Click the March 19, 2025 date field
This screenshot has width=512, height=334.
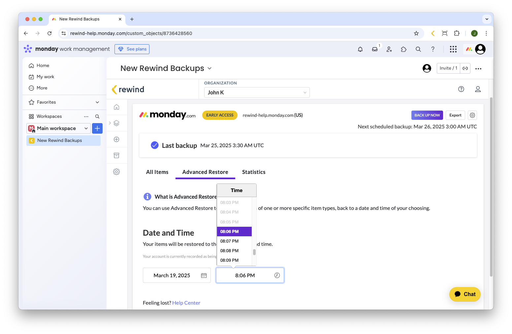pos(177,276)
